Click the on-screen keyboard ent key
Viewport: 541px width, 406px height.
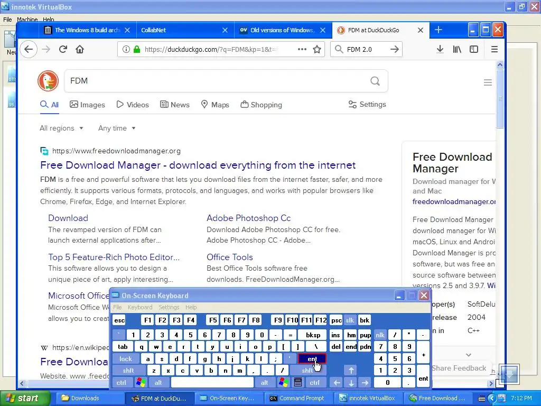pos(312,359)
